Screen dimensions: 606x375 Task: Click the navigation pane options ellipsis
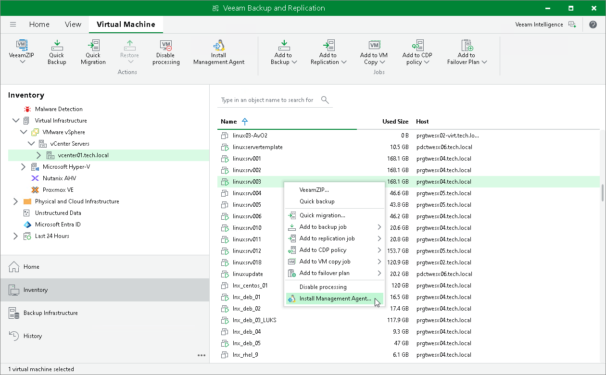pyautogui.click(x=202, y=355)
